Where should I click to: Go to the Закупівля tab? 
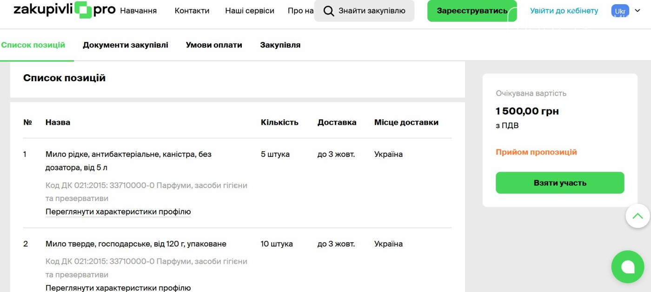(x=280, y=45)
